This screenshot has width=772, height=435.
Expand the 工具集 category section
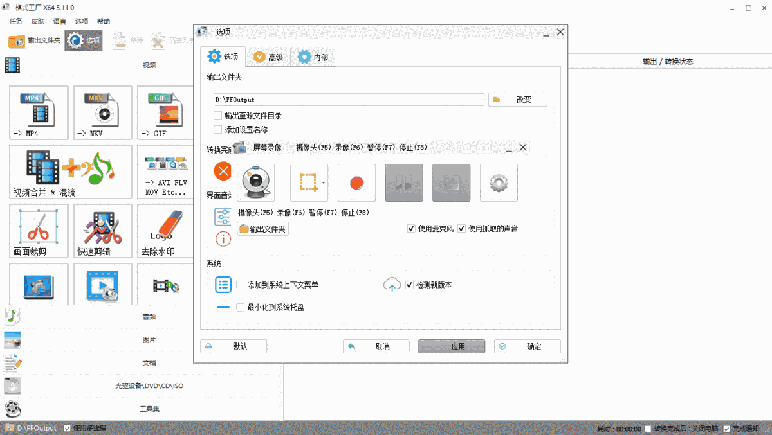[x=149, y=409]
